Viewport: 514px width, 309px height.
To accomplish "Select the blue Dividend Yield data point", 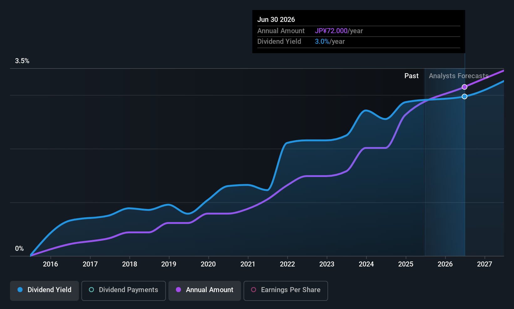I will 465,96.
